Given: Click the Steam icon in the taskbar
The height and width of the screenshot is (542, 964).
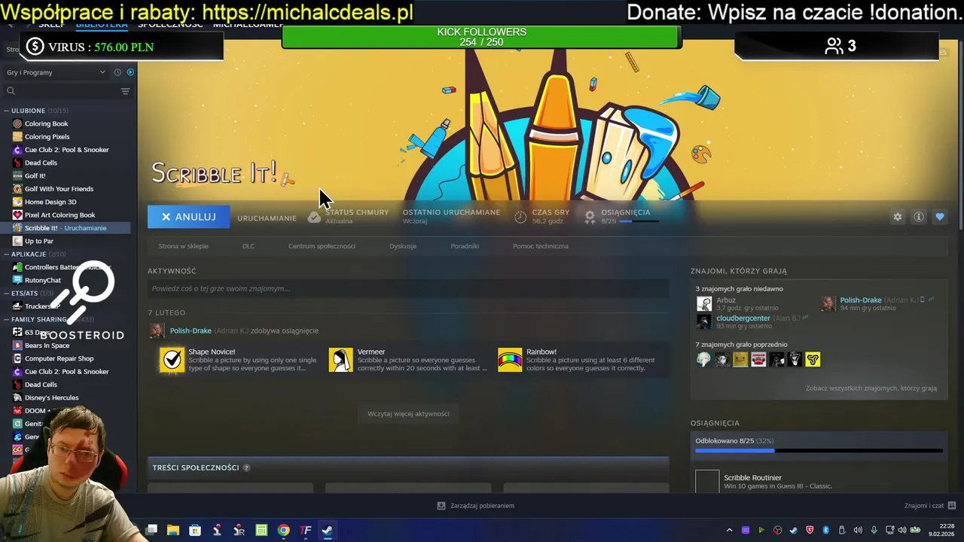Looking at the screenshot, I should click(x=328, y=530).
